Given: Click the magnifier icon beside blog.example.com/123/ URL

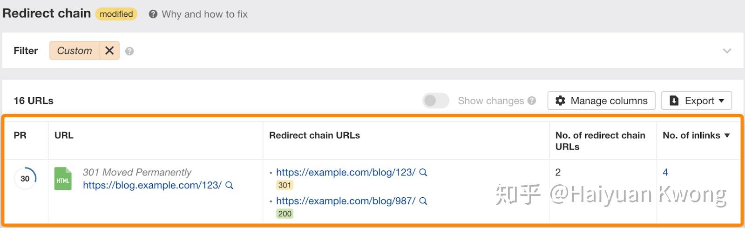Looking at the screenshot, I should (x=229, y=185).
